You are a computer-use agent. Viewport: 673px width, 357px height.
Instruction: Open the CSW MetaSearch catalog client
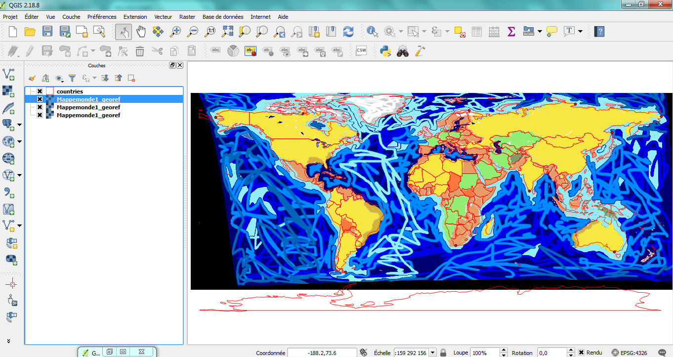pyautogui.click(x=361, y=50)
